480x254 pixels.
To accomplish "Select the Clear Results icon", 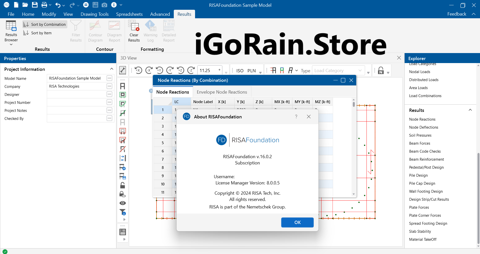I will (x=134, y=30).
